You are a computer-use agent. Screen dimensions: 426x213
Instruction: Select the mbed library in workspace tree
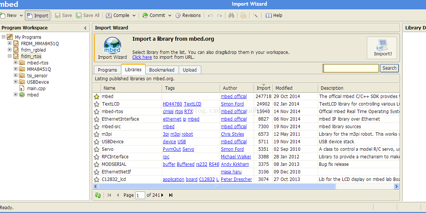tap(32, 95)
